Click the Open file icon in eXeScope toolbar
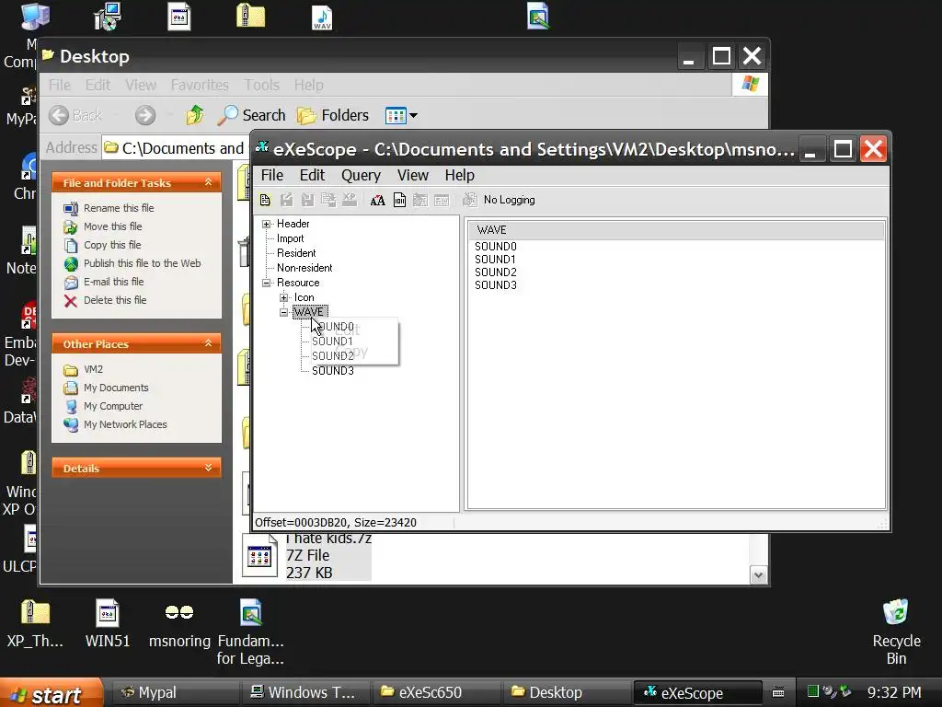 pyautogui.click(x=265, y=200)
